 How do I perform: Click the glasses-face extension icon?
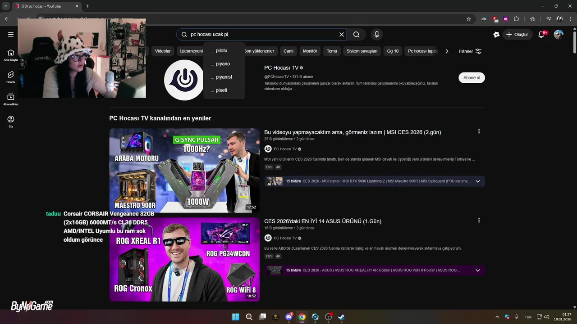tap(484, 19)
